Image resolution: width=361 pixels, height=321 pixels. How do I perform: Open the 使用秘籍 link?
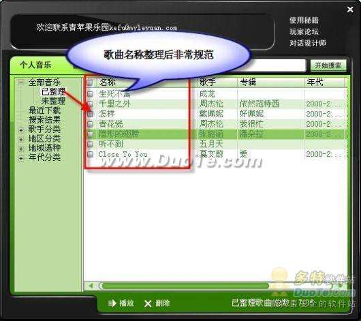(304, 20)
